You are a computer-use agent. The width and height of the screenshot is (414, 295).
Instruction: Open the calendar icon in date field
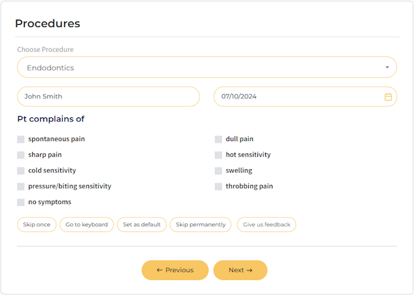(x=388, y=96)
